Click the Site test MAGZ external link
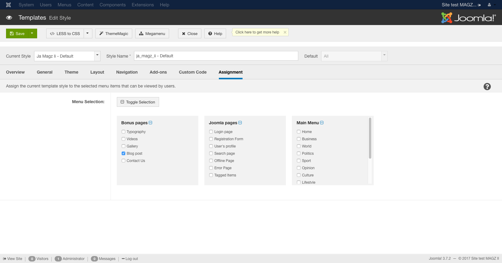This screenshot has width=502, height=263. click(x=461, y=5)
